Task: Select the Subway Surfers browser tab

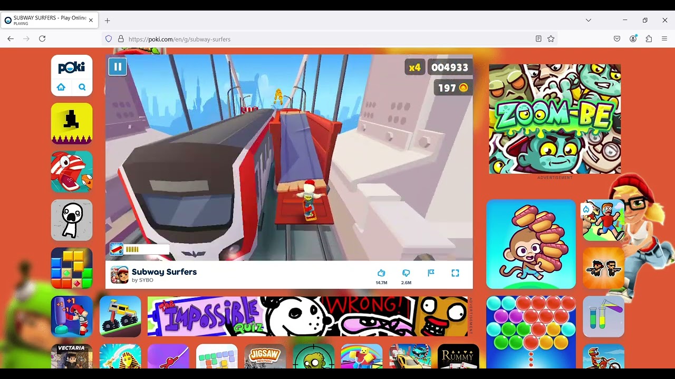Action: [49, 21]
